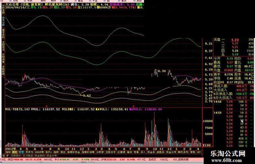Select the 红黄绿 indicator tab
The height and width of the screenshot is (164, 255).
click(x=121, y=152)
